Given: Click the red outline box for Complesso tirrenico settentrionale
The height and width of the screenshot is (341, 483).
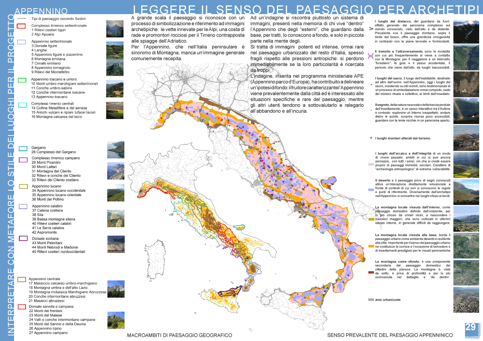Looking at the screenshot, I should click(21, 26).
